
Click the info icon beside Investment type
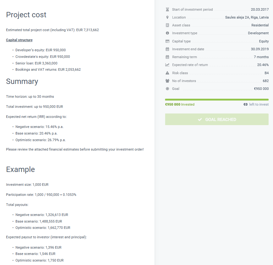point(167,33)
